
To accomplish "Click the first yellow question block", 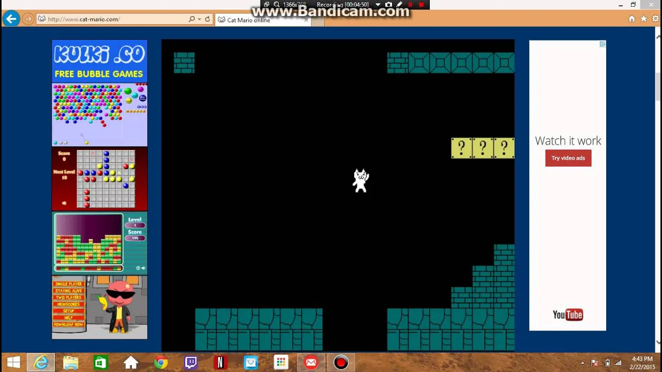I will click(x=461, y=148).
